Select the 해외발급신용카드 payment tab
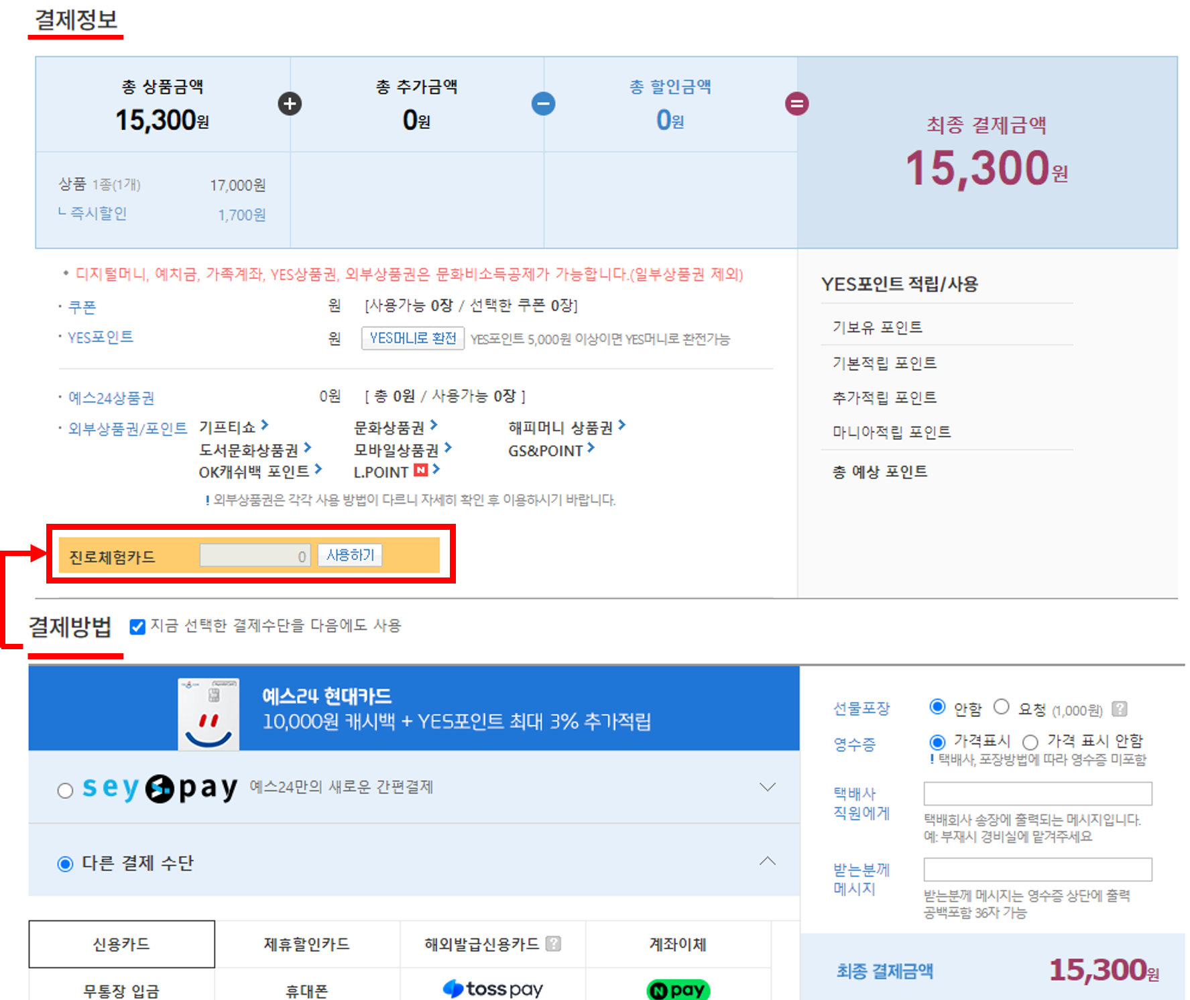Image resolution: width=1190 pixels, height=1000 pixels. pos(493,944)
